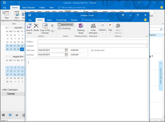Open People view icon in navigation bar
Screen dimensions: 165x122
point(17,115)
